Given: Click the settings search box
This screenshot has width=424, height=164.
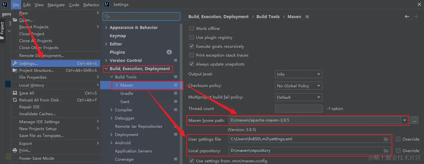Looking at the screenshot, I should [142, 16].
